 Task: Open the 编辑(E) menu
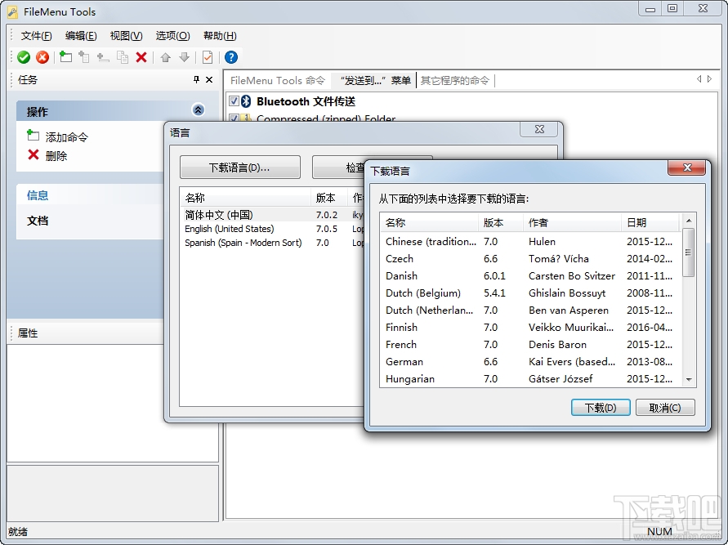[x=81, y=36]
